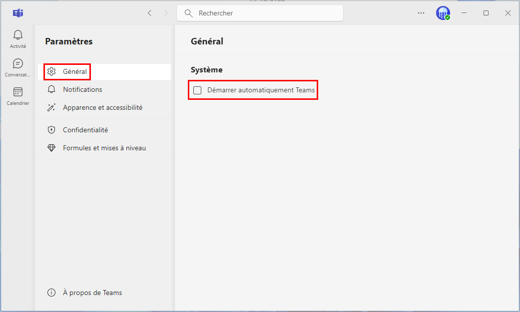Click the Système section heading
Image resolution: width=520 pixels, height=312 pixels.
tap(207, 69)
